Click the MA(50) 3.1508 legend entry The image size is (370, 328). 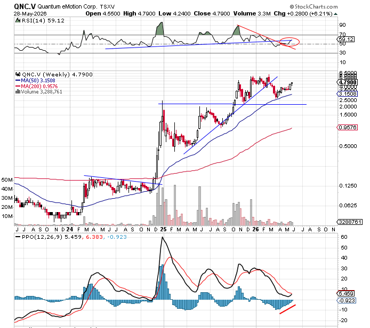38,81
